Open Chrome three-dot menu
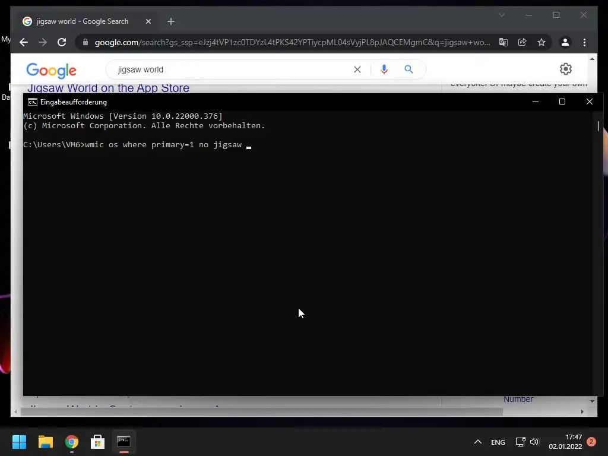Image resolution: width=608 pixels, height=456 pixels. pos(584,42)
